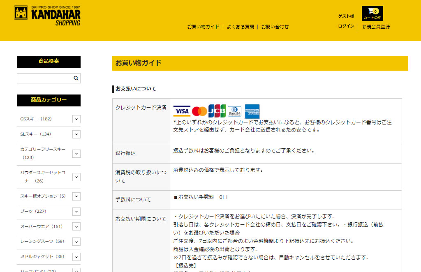Expand the ブーツ category arrow

(x=76, y=212)
